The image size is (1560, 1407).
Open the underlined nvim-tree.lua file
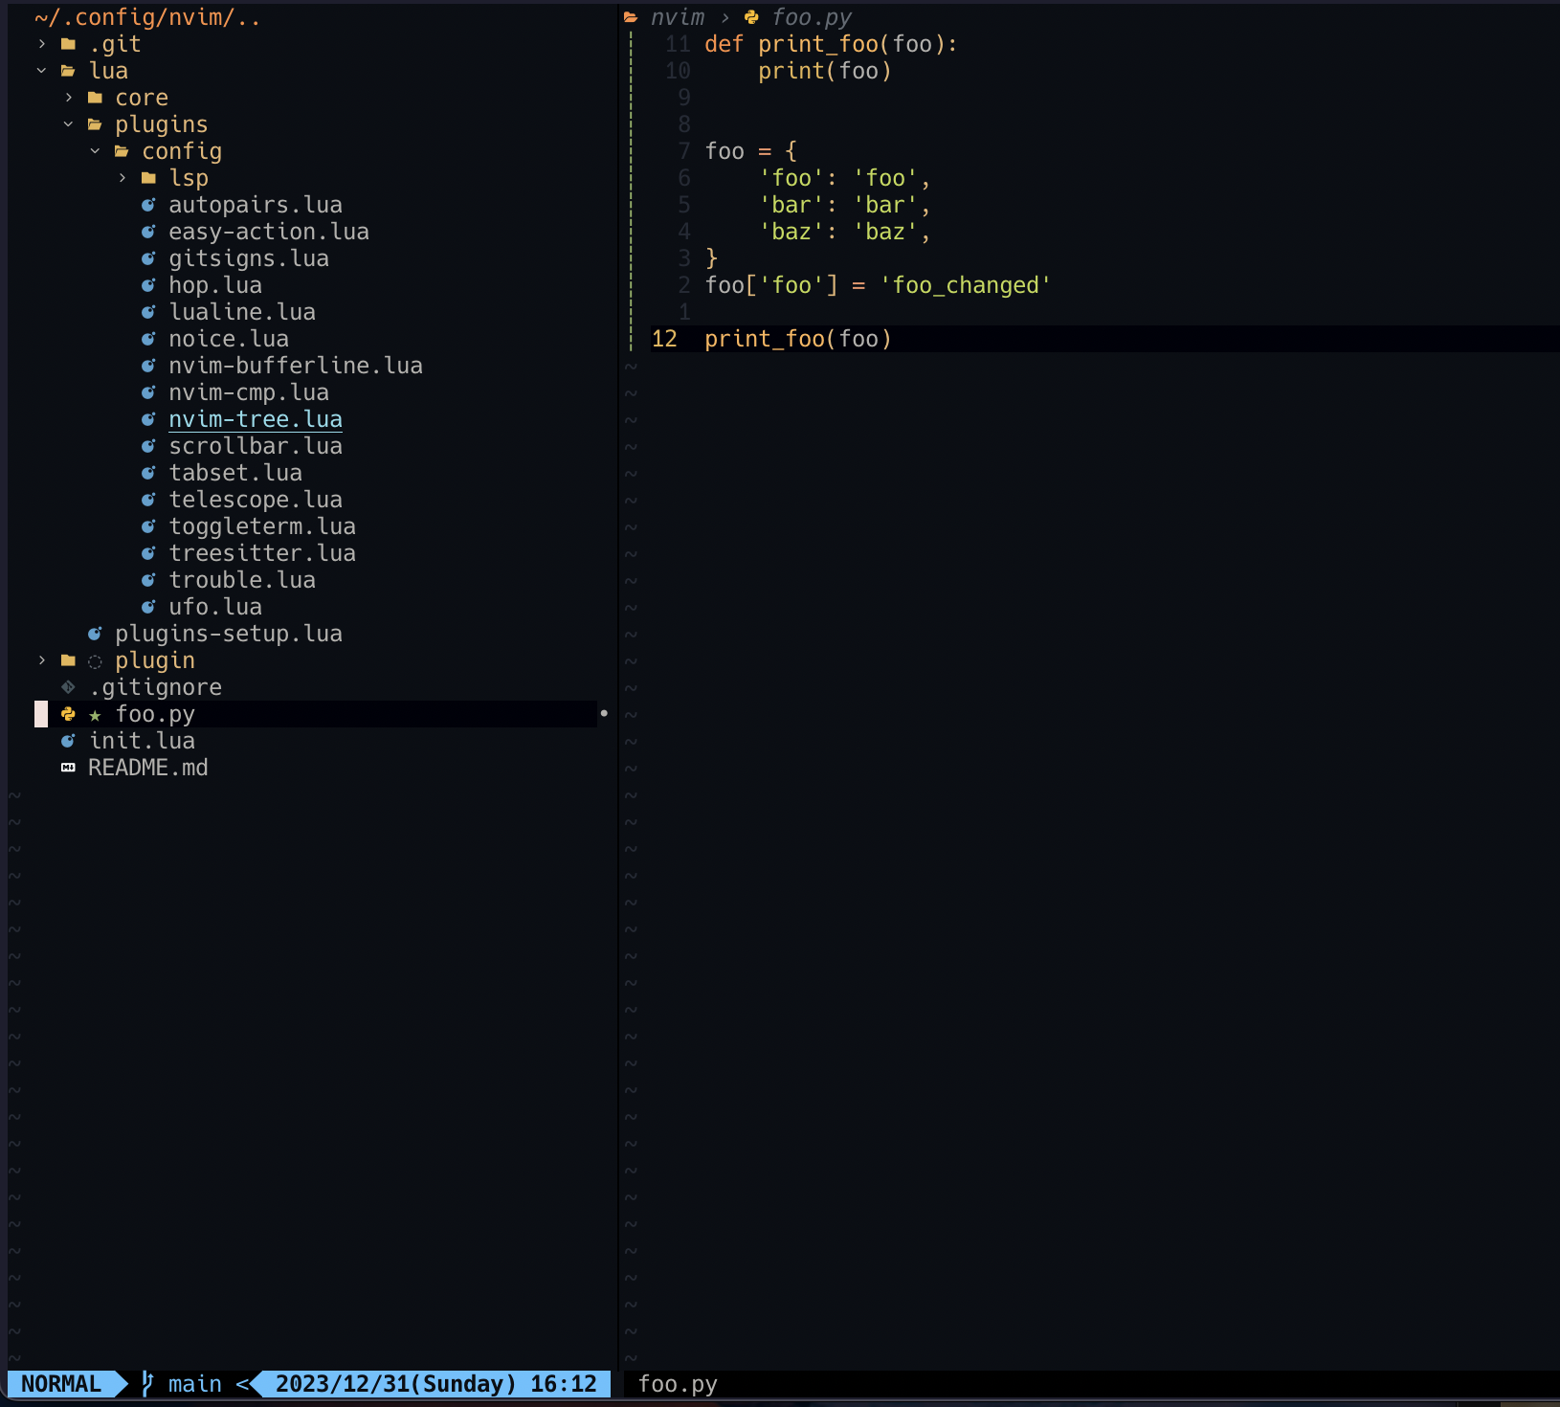click(x=256, y=418)
